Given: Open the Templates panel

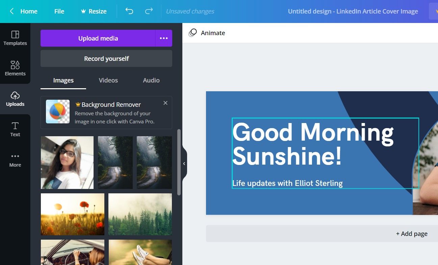Looking at the screenshot, I should [x=15, y=38].
